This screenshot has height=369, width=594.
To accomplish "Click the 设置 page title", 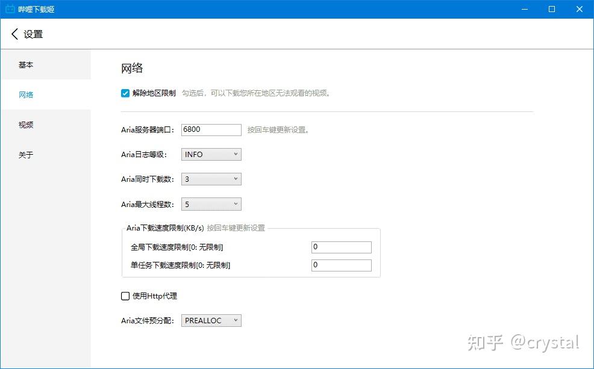I will [33, 34].
